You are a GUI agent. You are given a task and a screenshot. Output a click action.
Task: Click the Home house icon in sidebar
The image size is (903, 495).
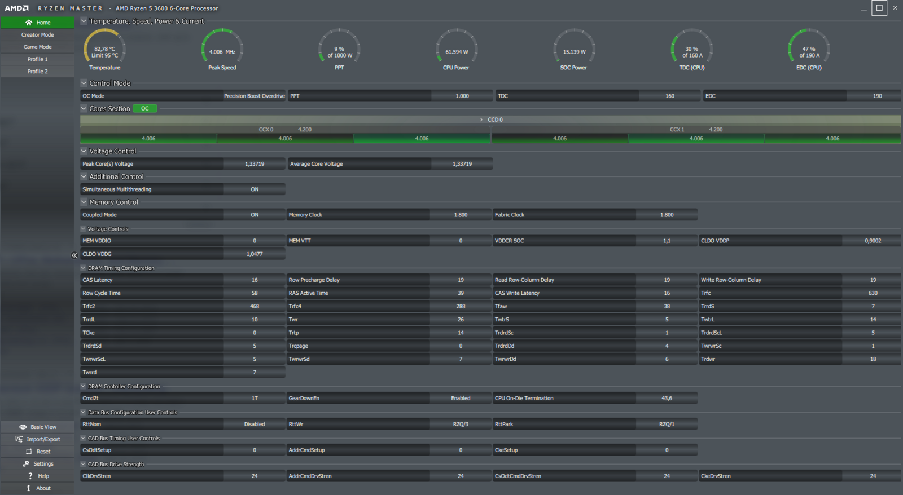click(x=29, y=23)
